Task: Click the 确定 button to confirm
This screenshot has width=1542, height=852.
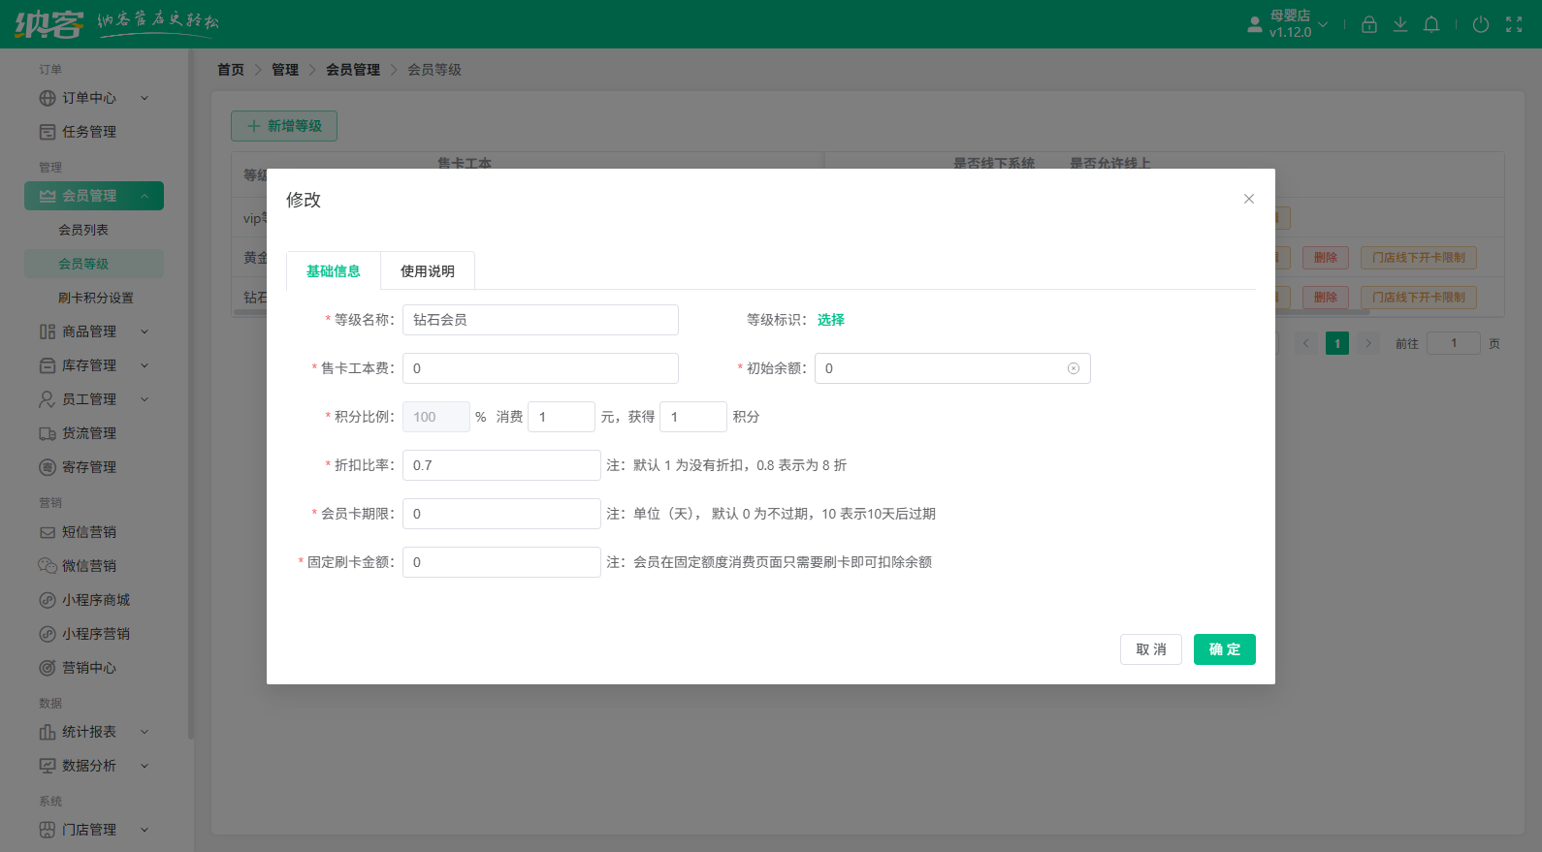Action: 1224,649
